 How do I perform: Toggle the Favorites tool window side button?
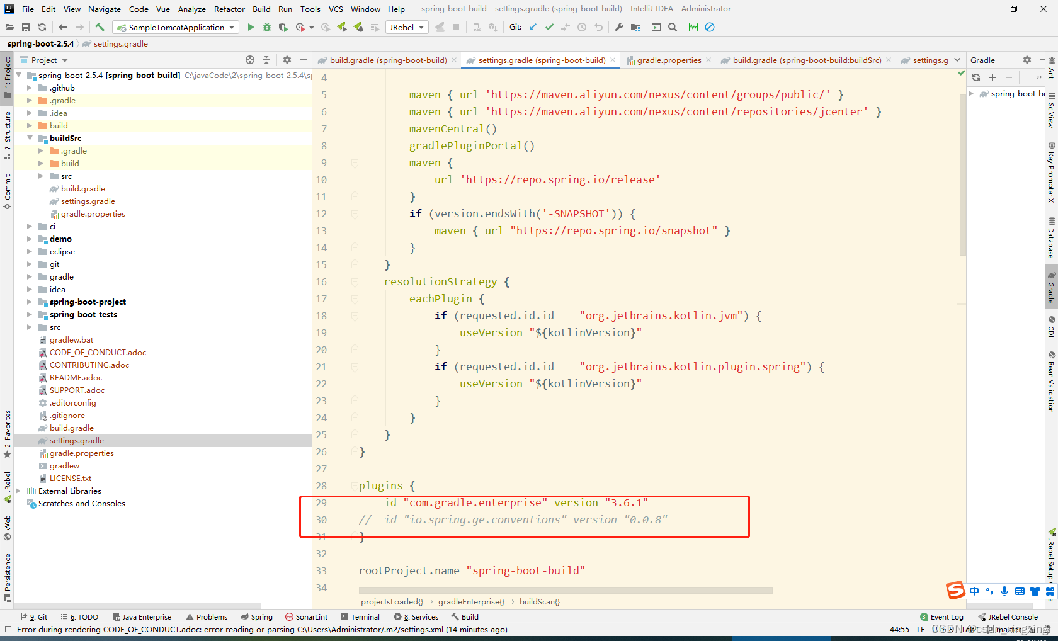(7, 434)
